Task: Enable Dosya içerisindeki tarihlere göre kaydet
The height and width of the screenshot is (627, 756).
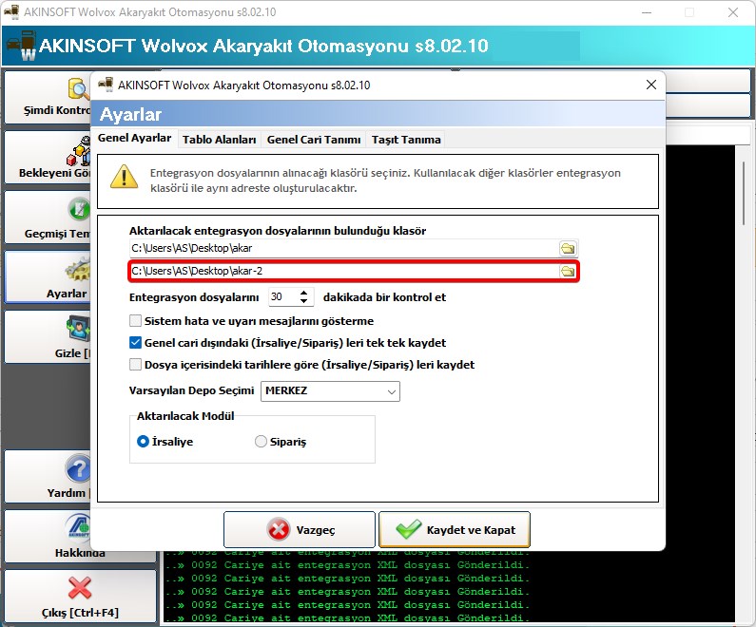Action: click(x=135, y=365)
